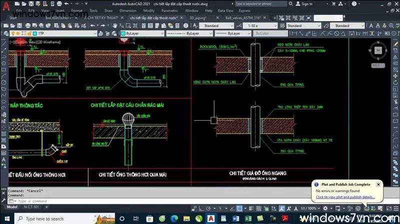This screenshot has height=224, width=400.
Task: Close the Plot and Publish notification
Action: pos(378,185)
